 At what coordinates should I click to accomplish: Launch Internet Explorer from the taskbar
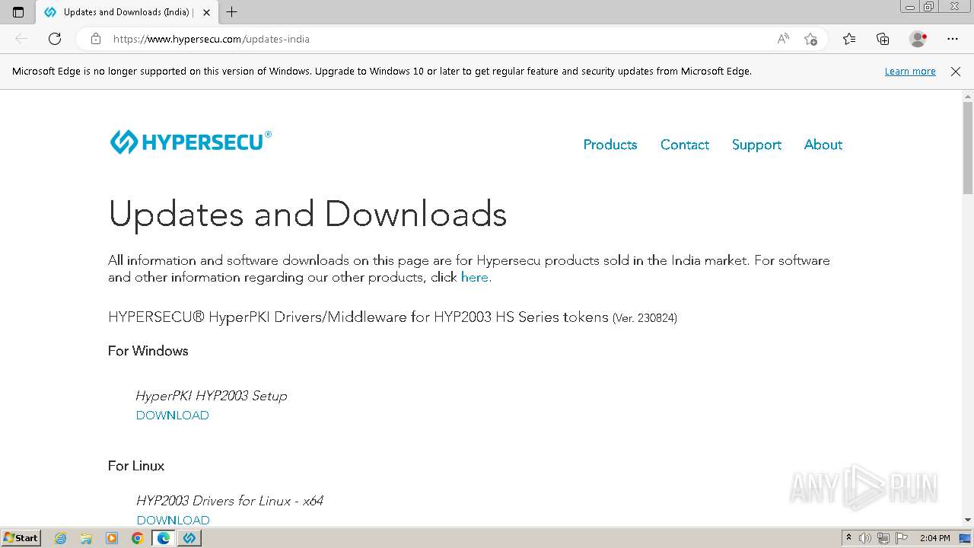pyautogui.click(x=60, y=538)
